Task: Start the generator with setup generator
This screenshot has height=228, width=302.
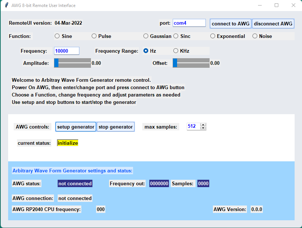Action: pyautogui.click(x=76, y=127)
